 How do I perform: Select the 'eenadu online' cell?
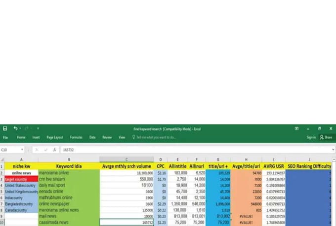[x=69, y=192]
